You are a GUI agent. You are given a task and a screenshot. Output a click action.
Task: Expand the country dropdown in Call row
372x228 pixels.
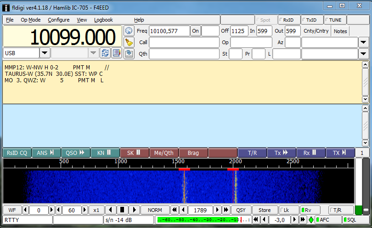click(x=363, y=42)
